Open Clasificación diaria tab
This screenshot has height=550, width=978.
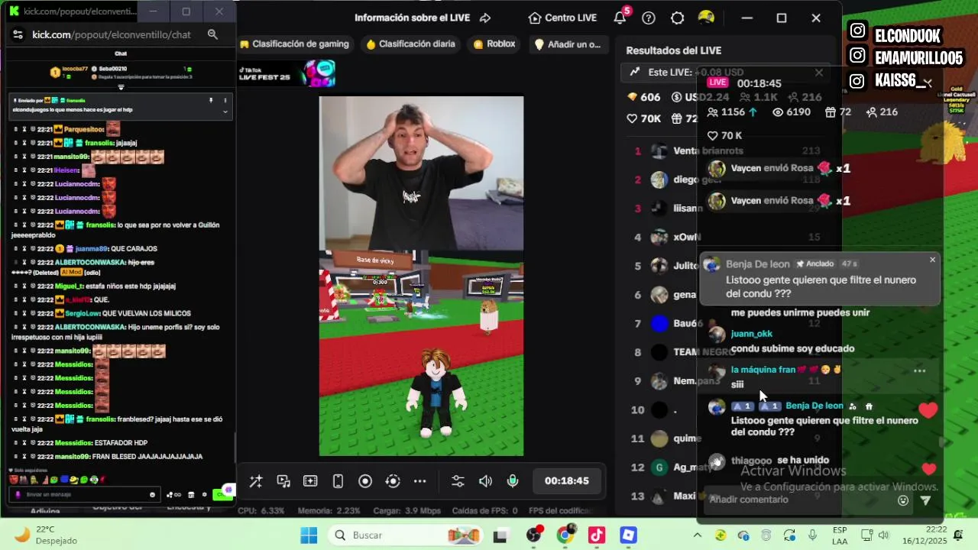[x=410, y=44]
